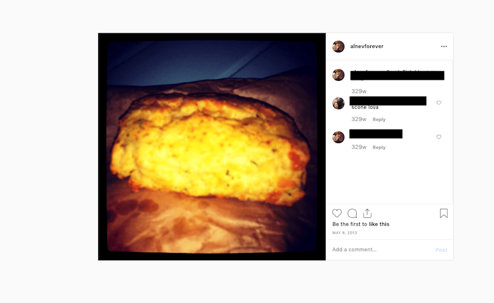Viewport: 494px width, 303px height.
Task: Open the second commenter's avatar
Action: [338, 103]
